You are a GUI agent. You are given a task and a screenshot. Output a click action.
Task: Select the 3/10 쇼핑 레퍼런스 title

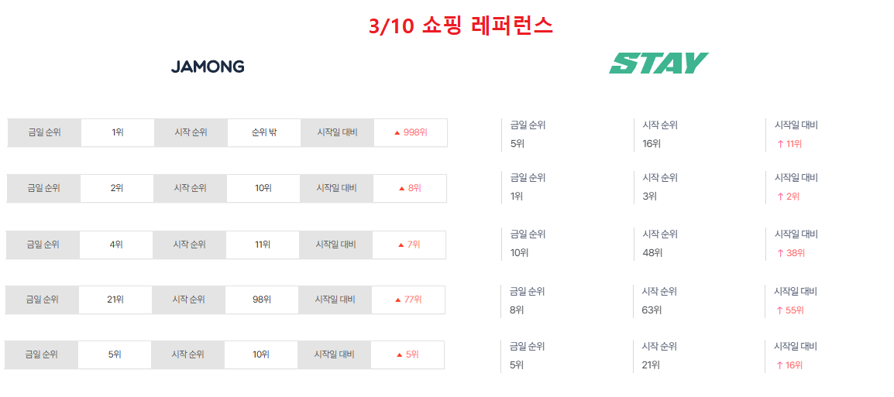(x=461, y=26)
